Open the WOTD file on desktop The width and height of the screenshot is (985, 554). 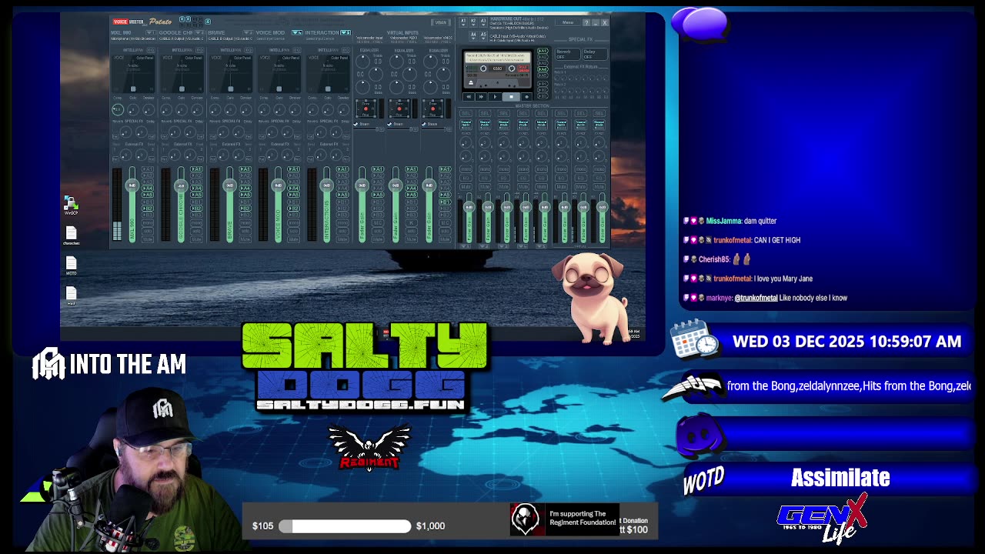pyautogui.click(x=71, y=265)
